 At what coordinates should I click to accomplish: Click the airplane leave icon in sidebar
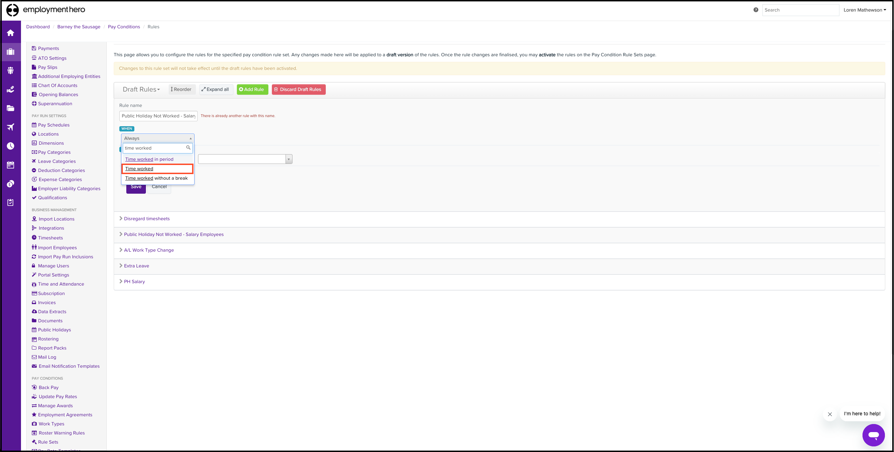point(10,127)
